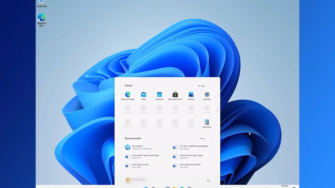Open the Get Started recommendation
Screen dimensions: 335x188
click(x=137, y=147)
